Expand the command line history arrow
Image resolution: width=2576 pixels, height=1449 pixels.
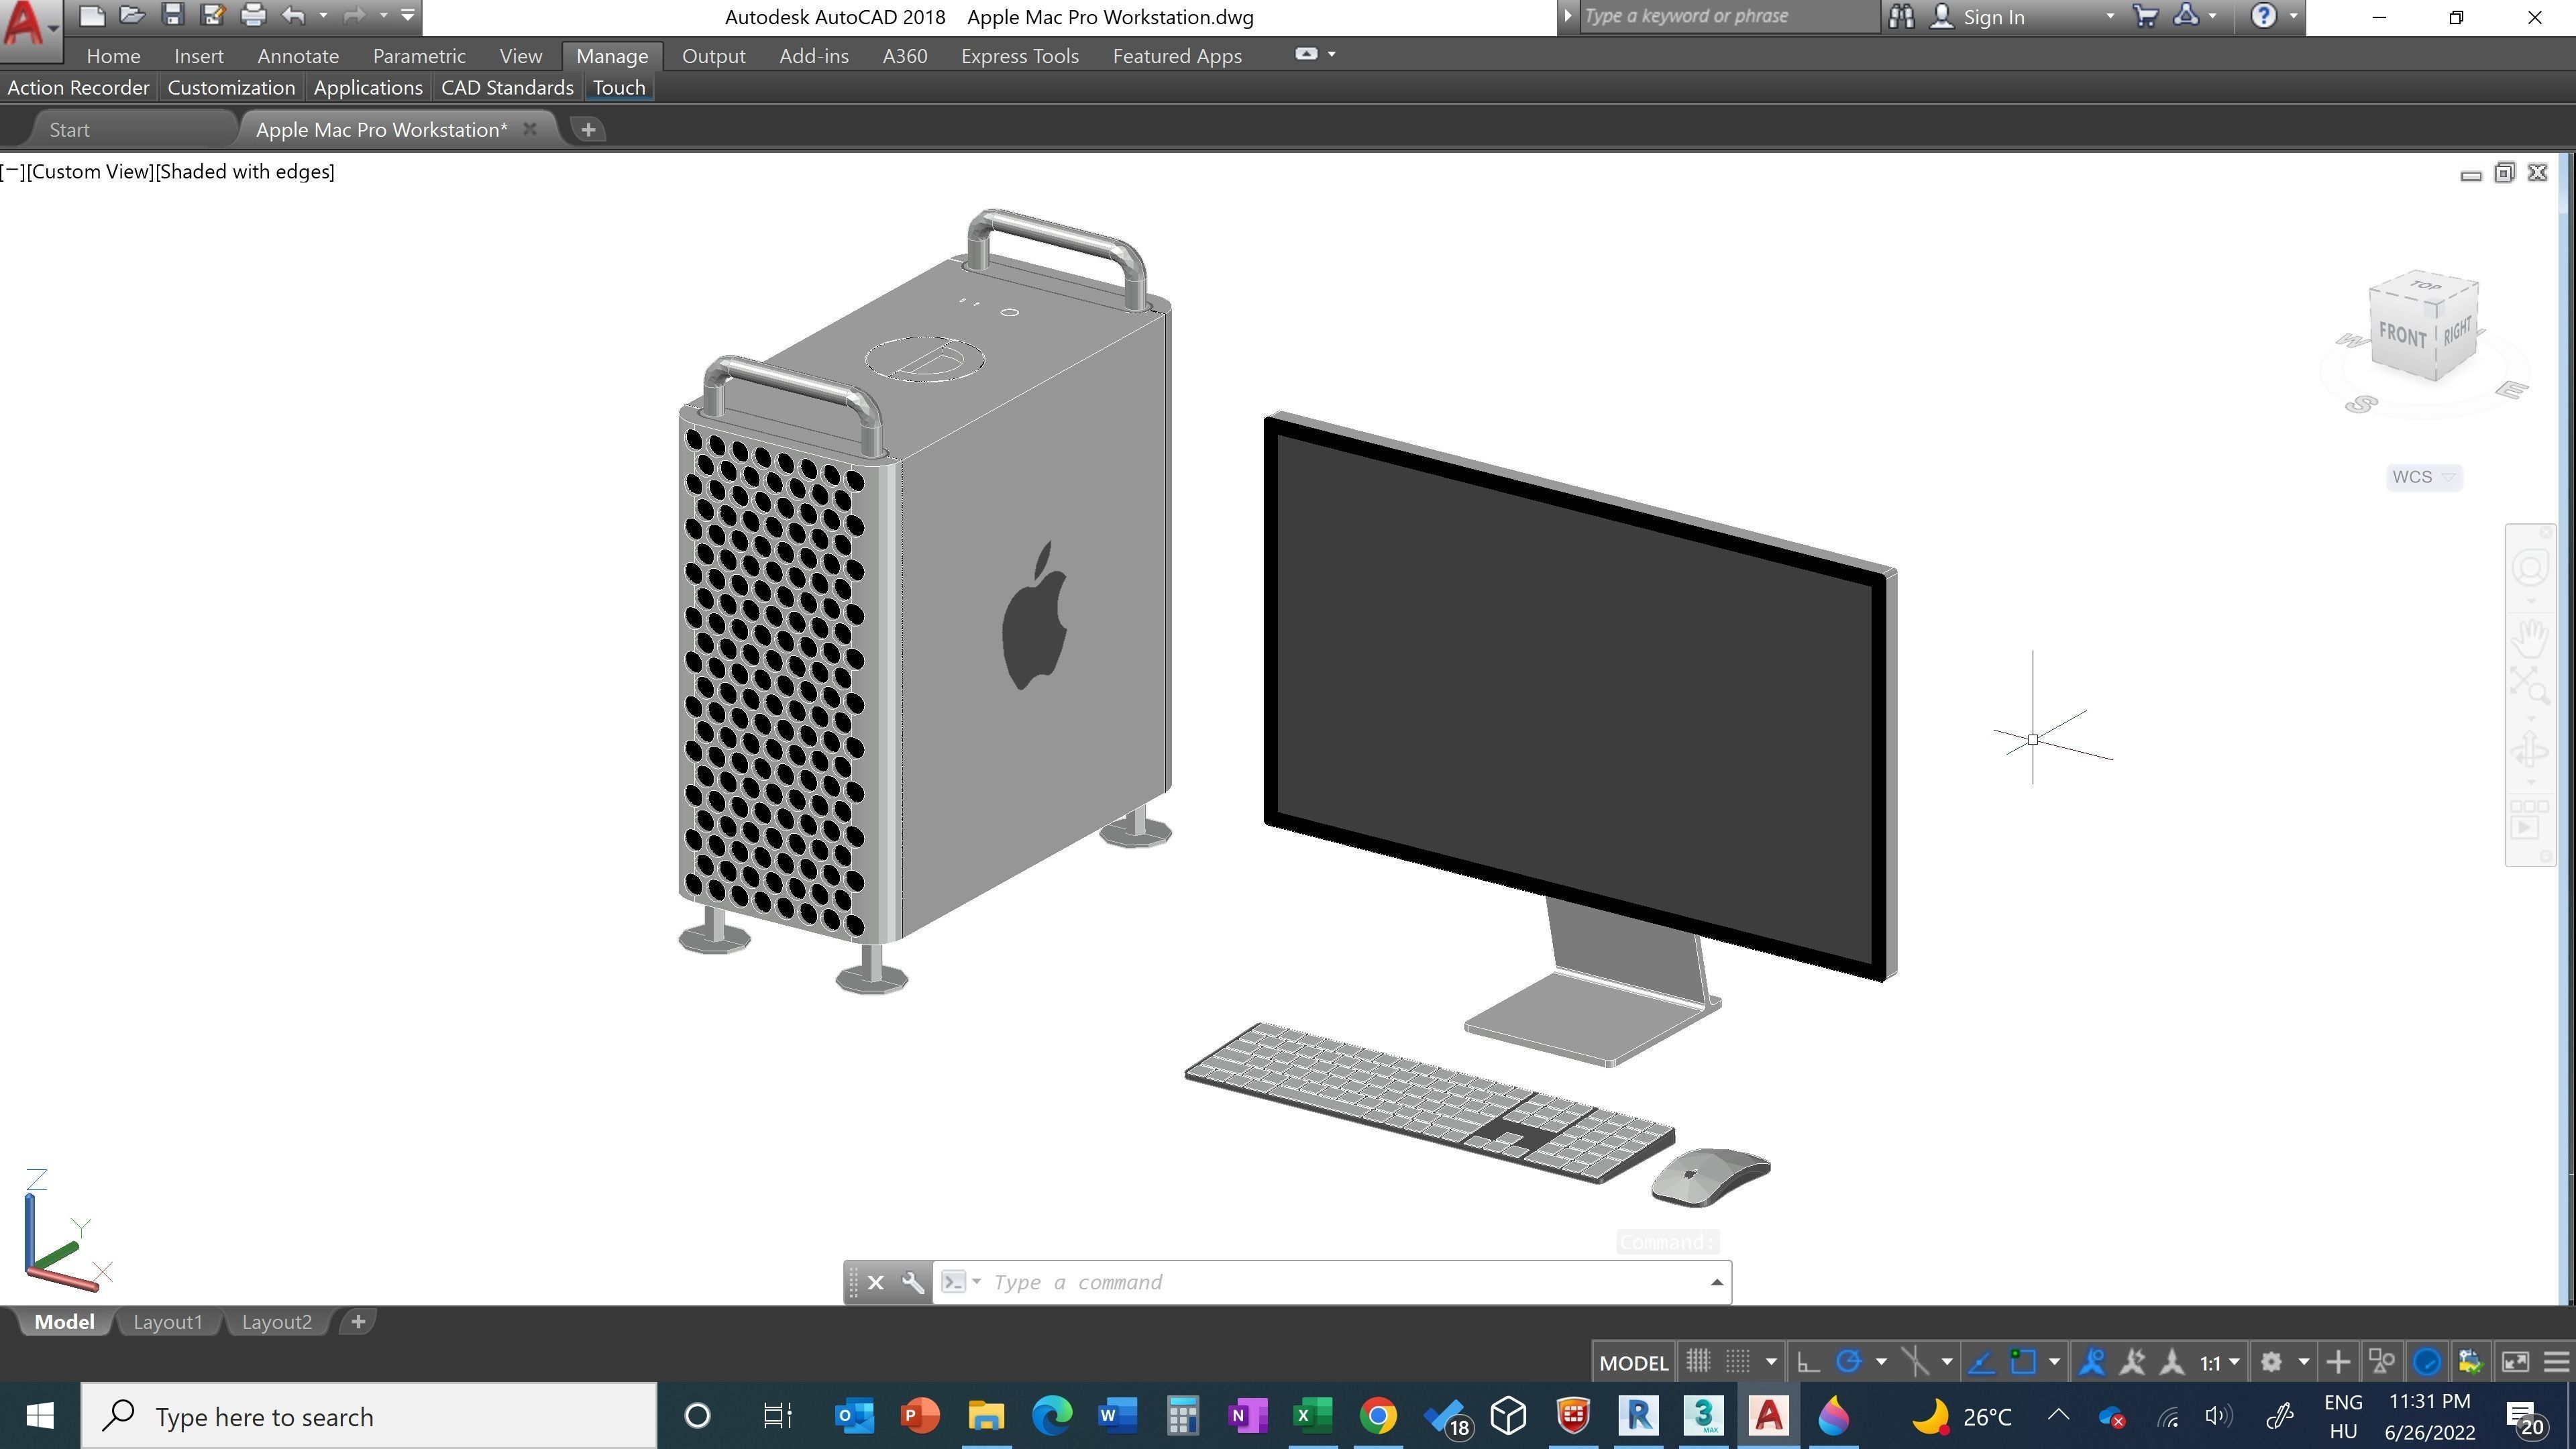click(1716, 1283)
